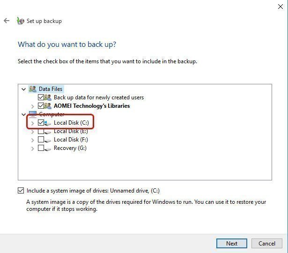Uncheck the Local Disk (C:) checkbox
Image resolution: width=288 pixels, height=253 pixels.
41,123
